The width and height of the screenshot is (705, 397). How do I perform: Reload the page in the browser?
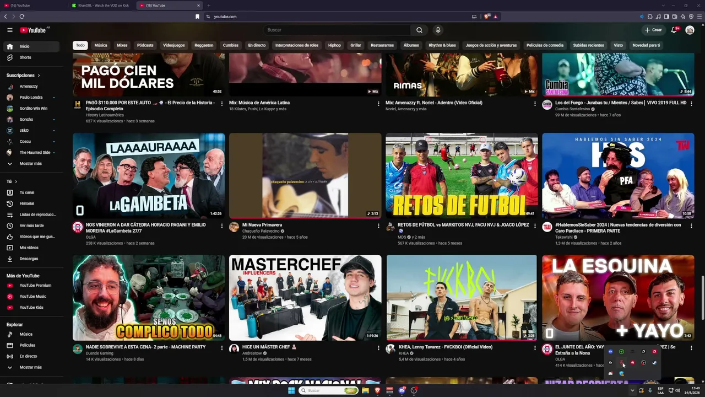tap(21, 17)
